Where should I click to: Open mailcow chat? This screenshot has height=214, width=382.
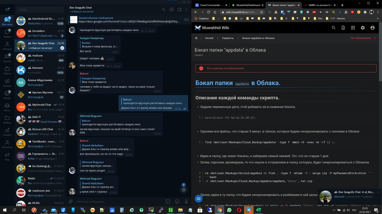point(40,58)
